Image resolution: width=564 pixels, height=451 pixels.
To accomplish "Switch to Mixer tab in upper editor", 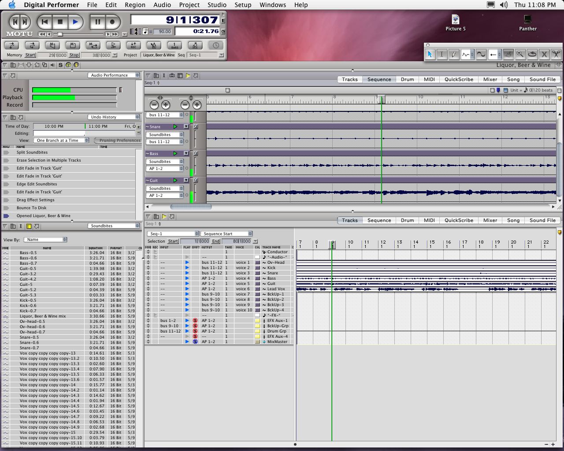I will click(490, 80).
